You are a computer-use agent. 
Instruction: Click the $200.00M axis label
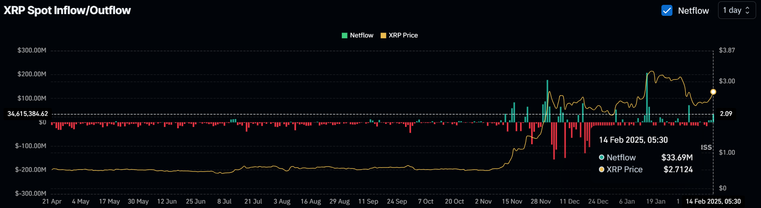[x=32, y=74]
